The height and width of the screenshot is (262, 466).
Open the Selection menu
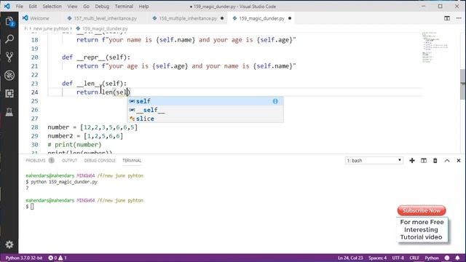52,7
